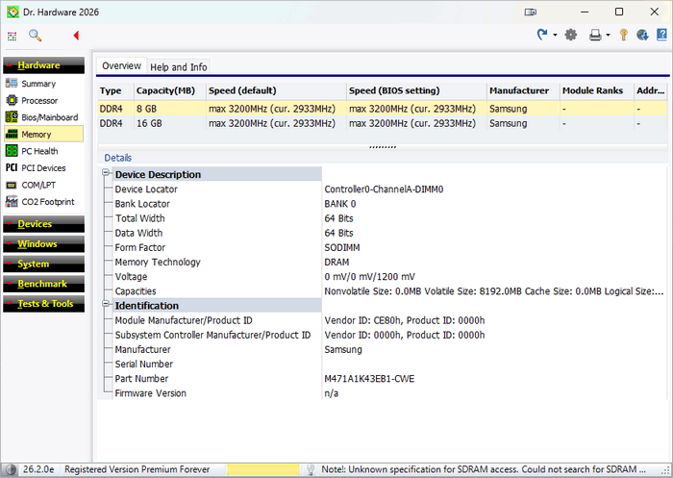This screenshot has height=478, width=673.
Task: Select the Overview tab
Action: coord(121,66)
